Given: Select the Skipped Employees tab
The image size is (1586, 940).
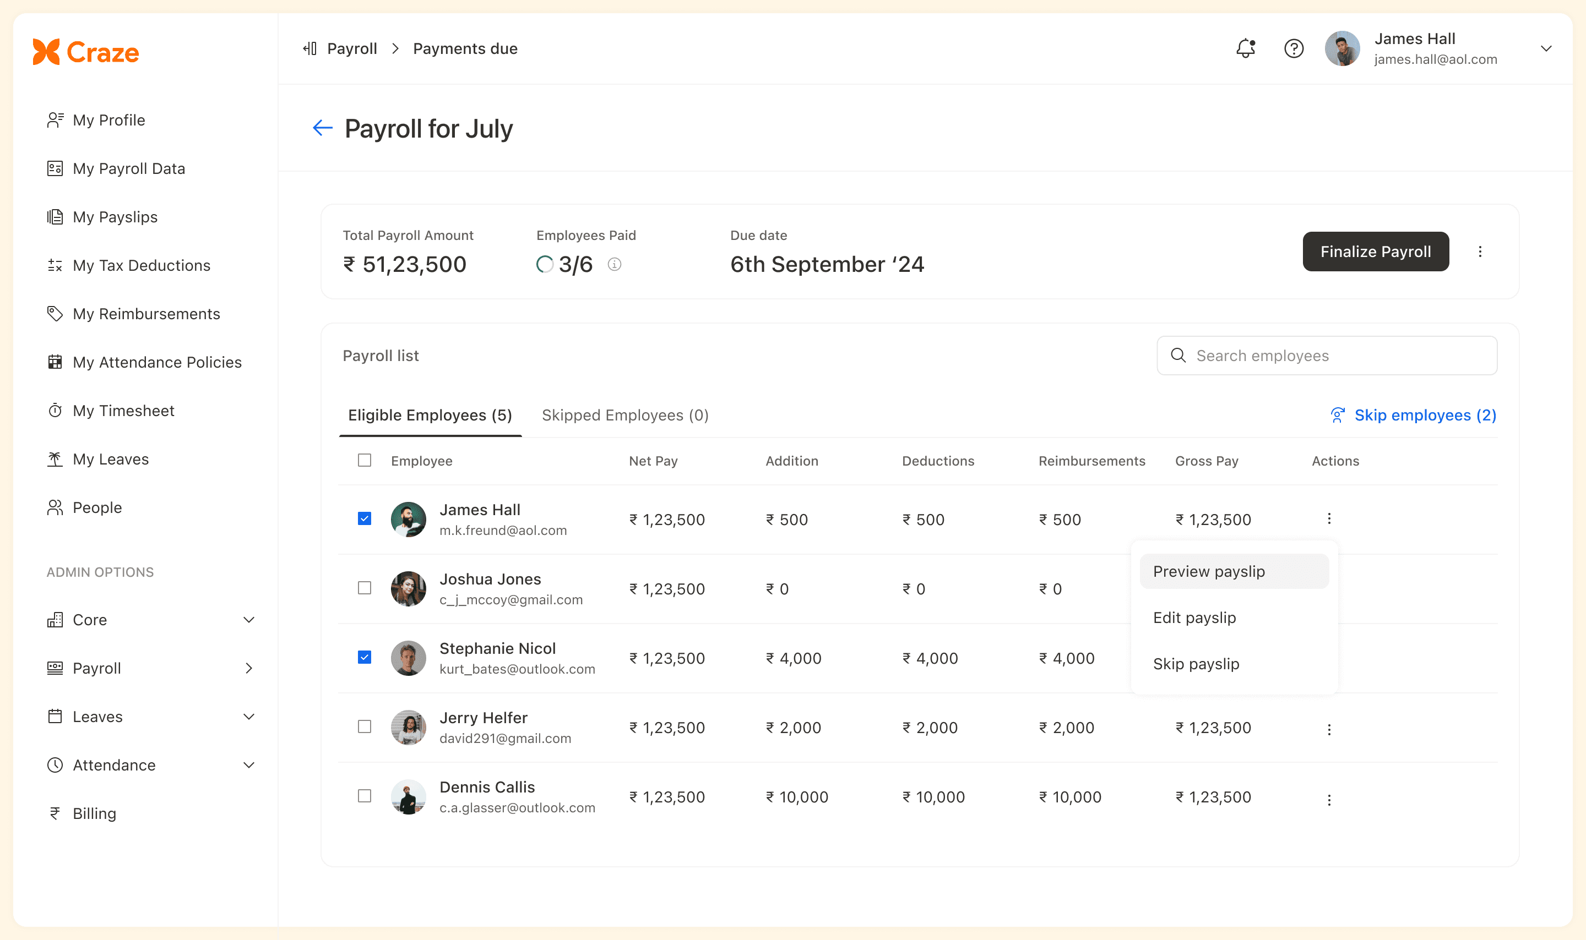Looking at the screenshot, I should click(x=623, y=414).
